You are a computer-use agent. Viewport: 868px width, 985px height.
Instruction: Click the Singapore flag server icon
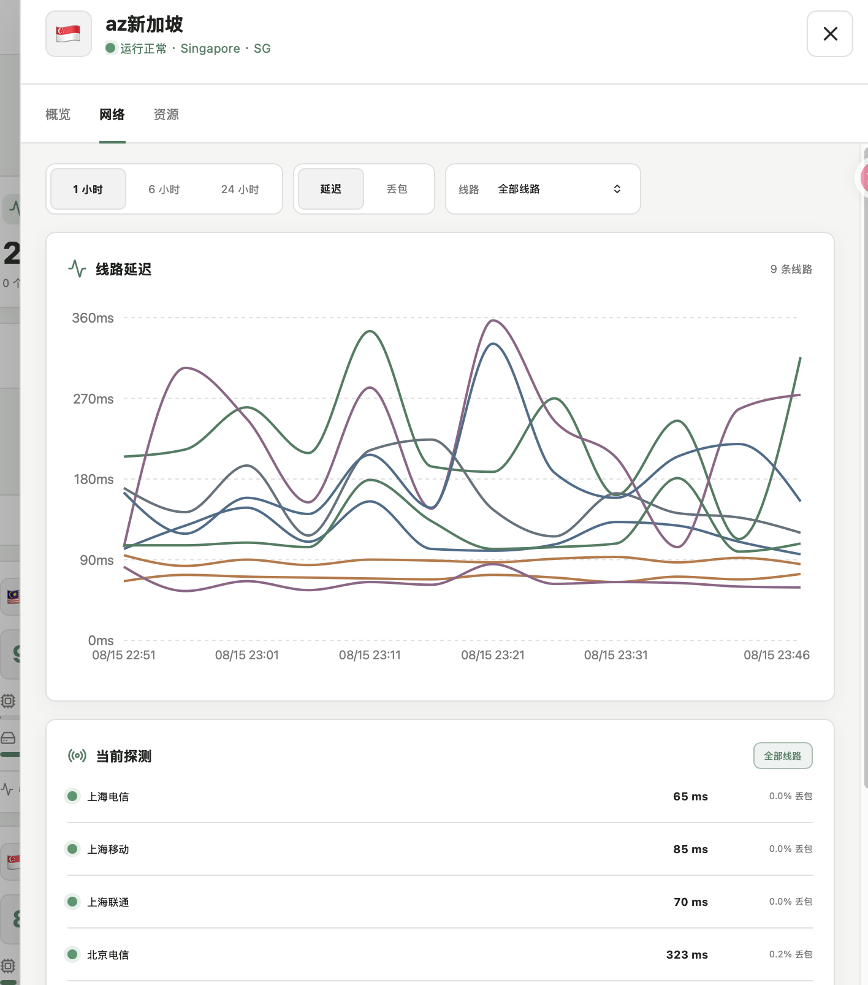pyautogui.click(x=69, y=34)
